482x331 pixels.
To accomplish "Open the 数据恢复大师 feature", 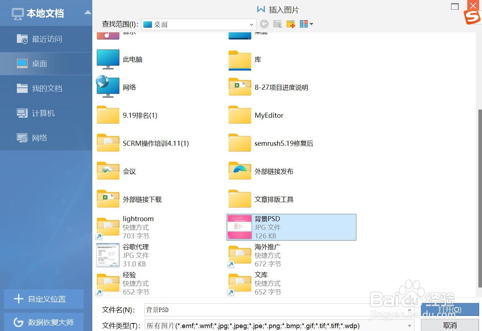I will [43, 322].
